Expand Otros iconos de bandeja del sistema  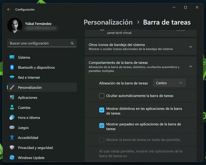[x=141, y=47]
